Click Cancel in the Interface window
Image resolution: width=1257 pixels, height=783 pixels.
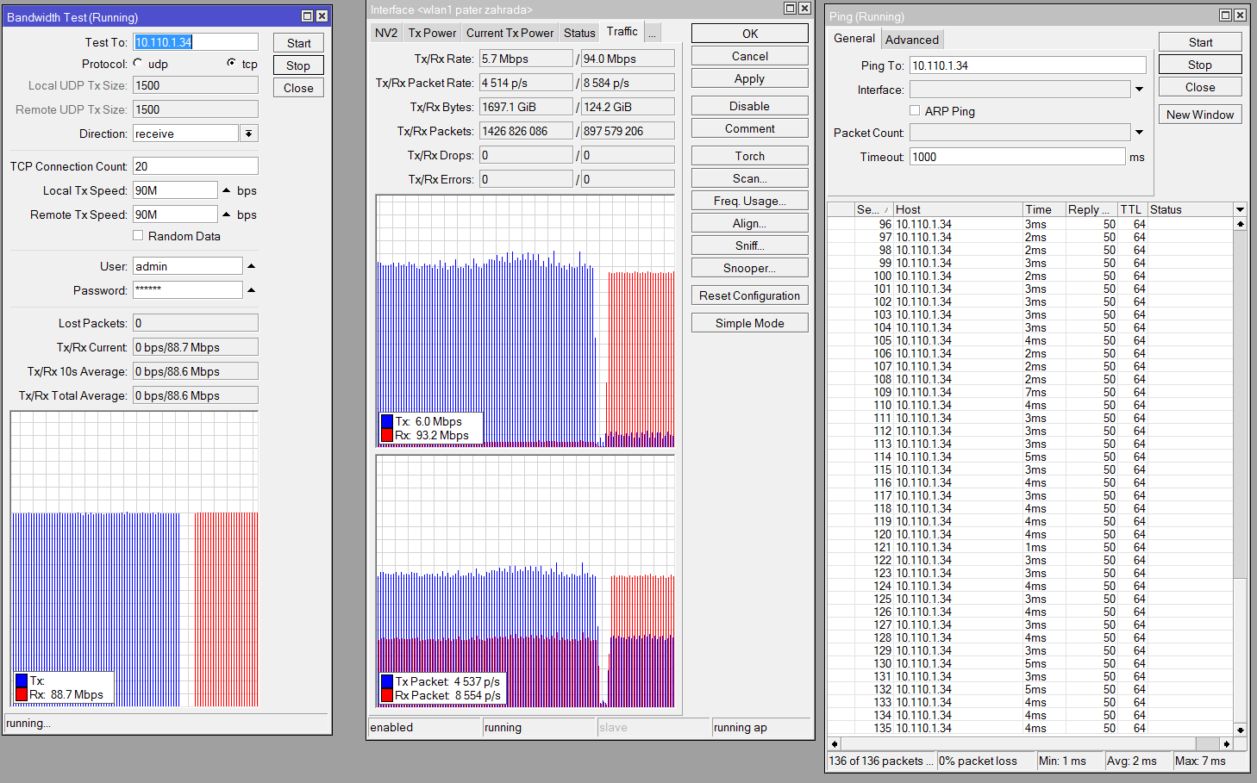click(x=750, y=56)
